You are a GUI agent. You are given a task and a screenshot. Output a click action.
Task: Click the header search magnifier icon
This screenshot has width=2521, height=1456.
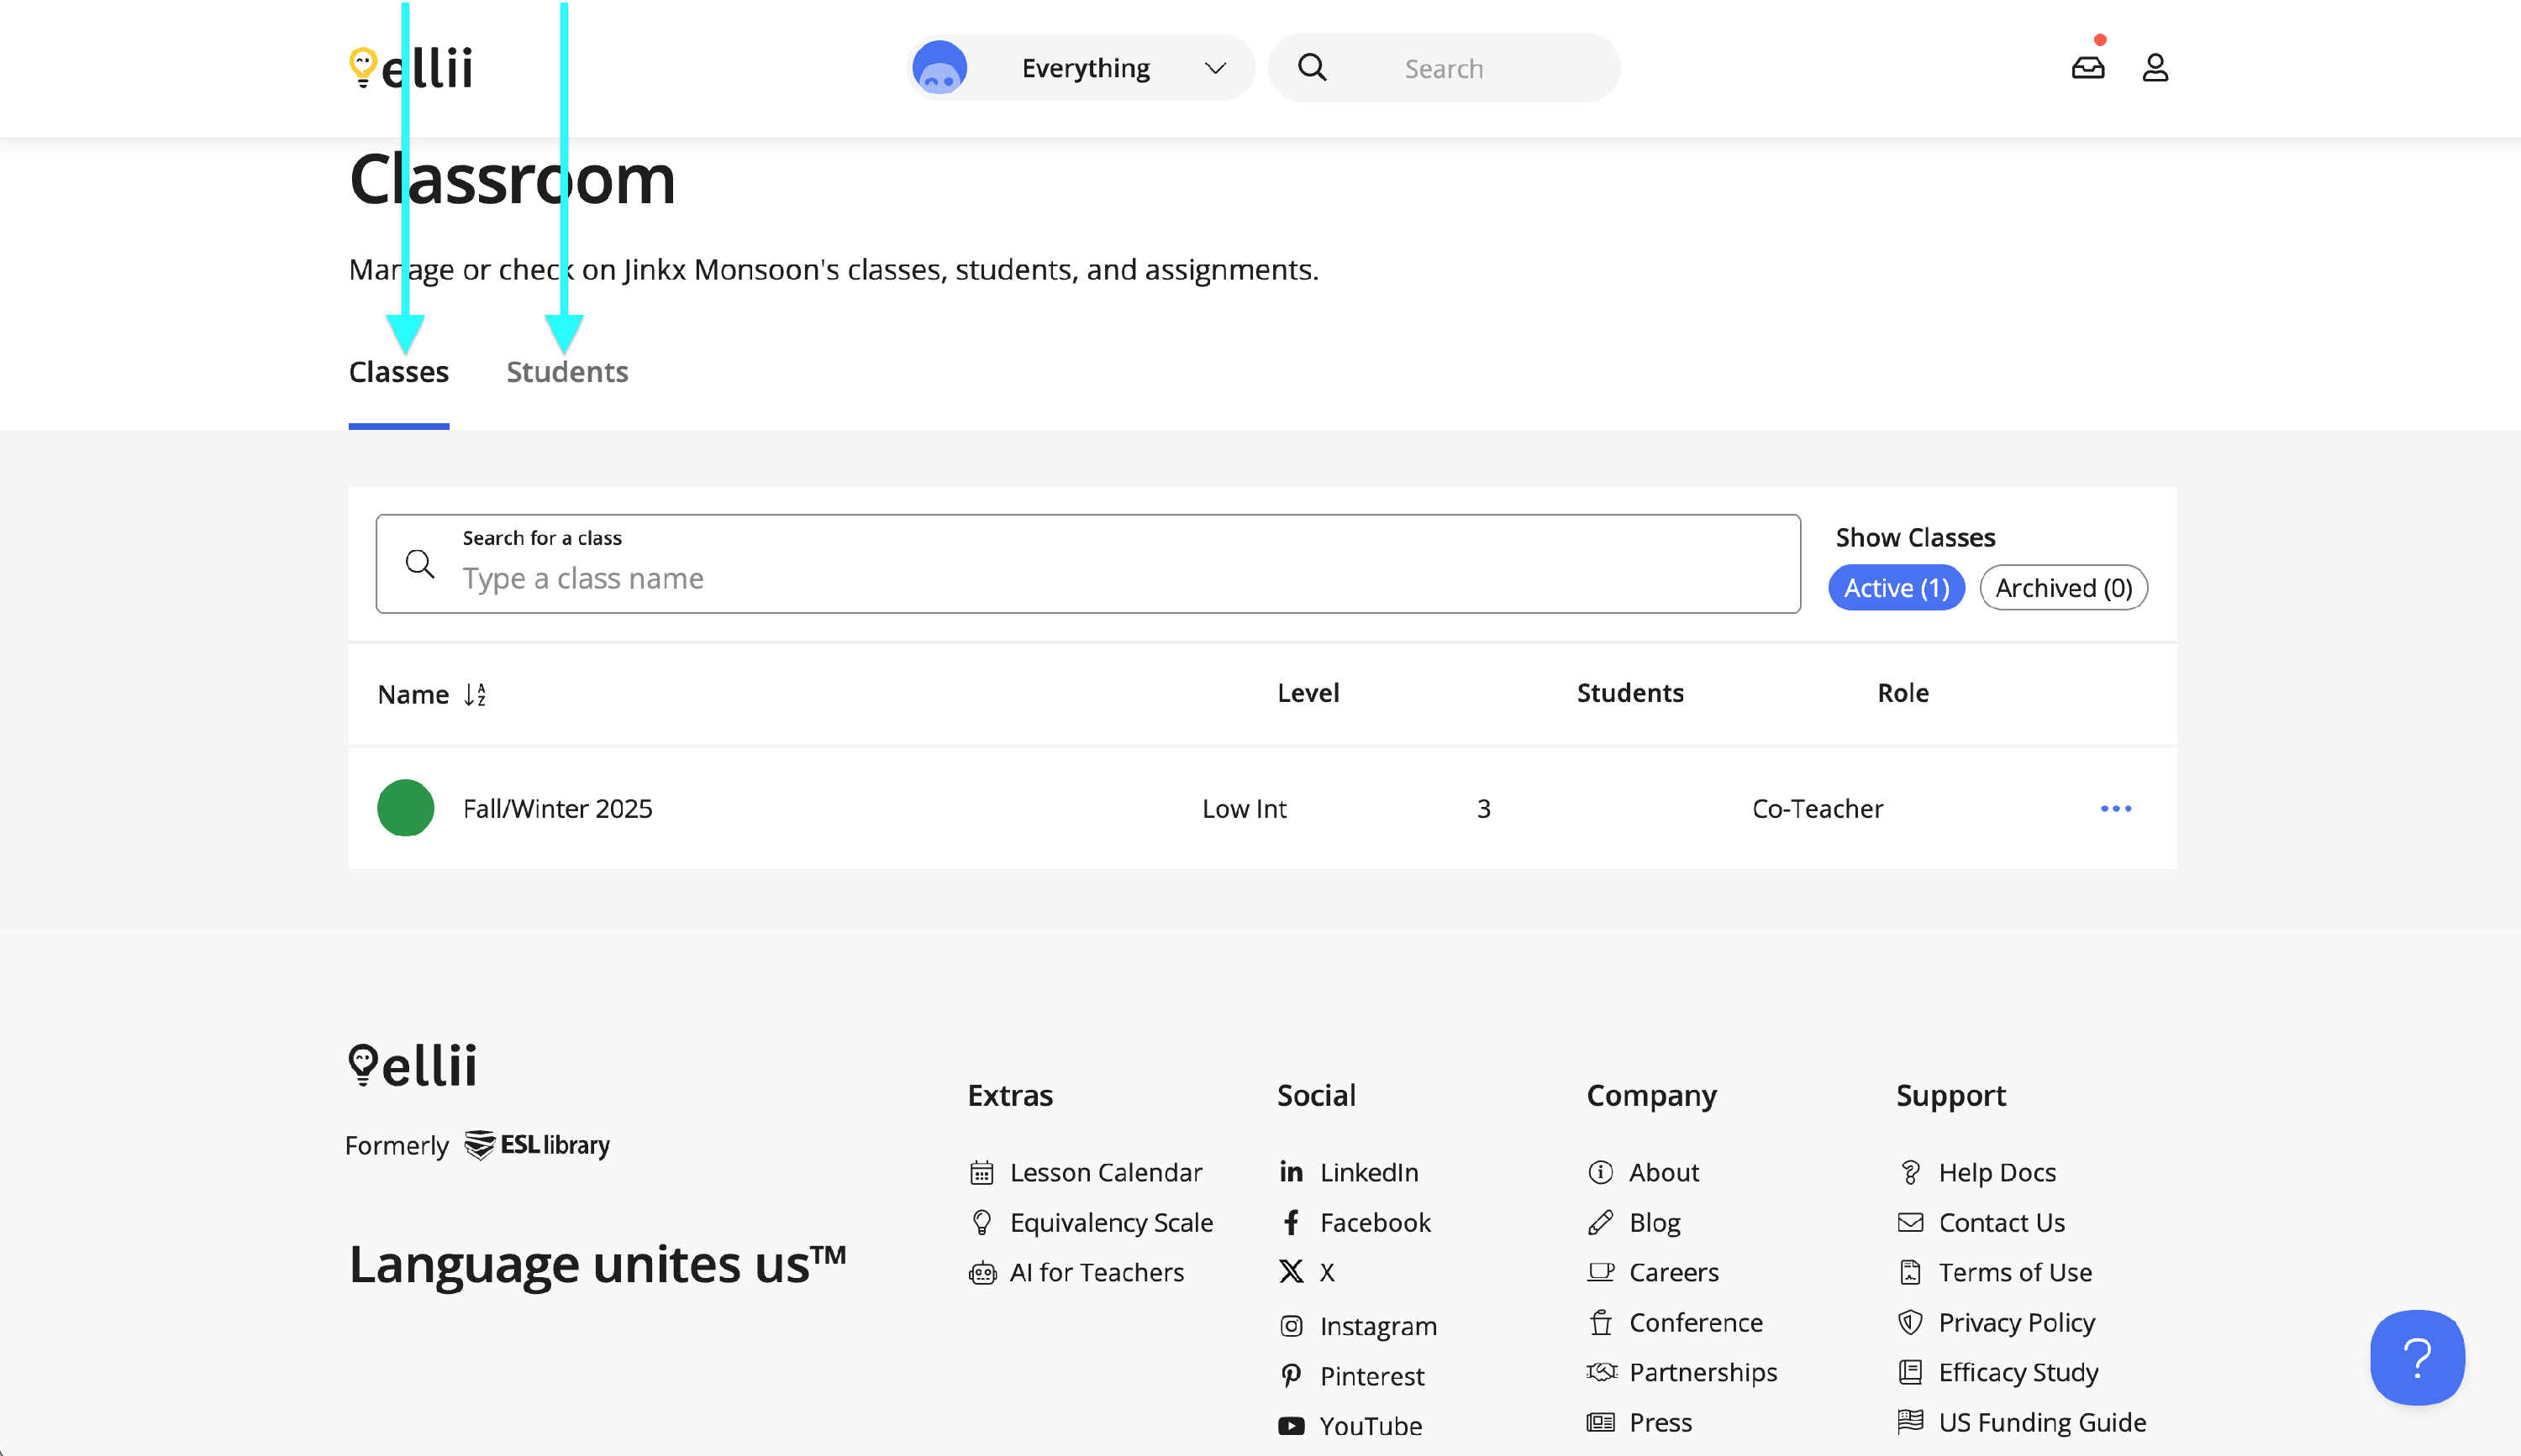pyautogui.click(x=1312, y=68)
